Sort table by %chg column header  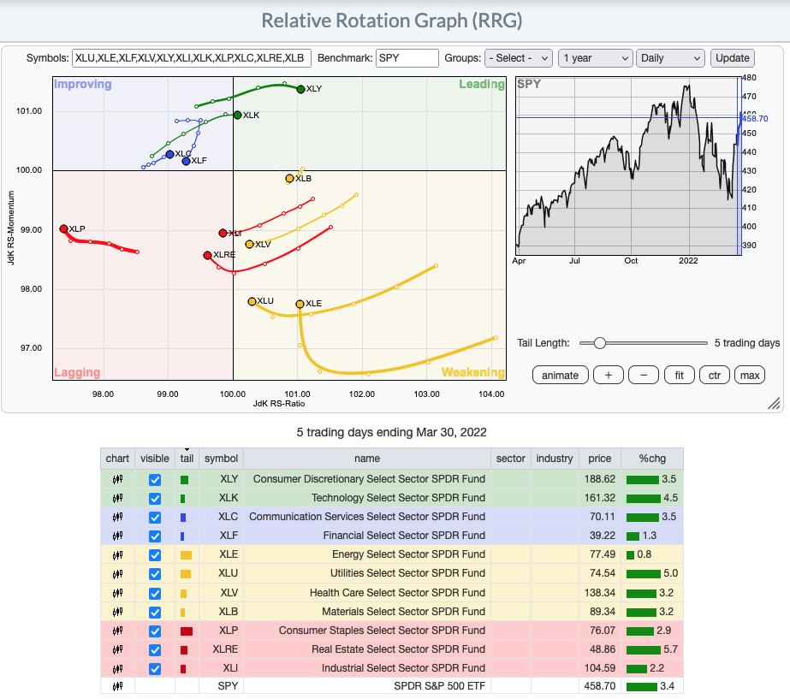click(652, 459)
